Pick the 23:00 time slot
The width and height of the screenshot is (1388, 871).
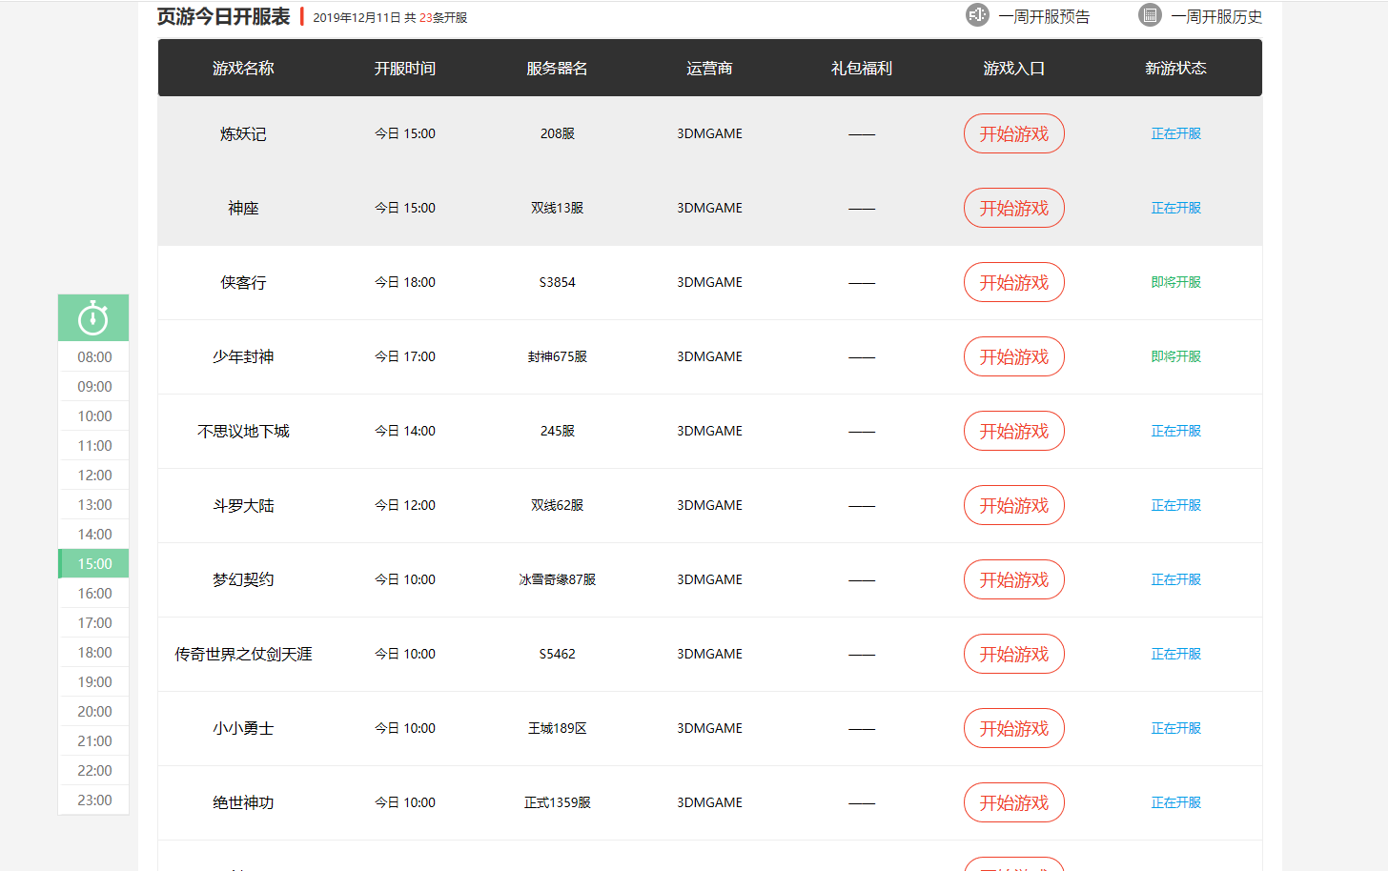94,800
